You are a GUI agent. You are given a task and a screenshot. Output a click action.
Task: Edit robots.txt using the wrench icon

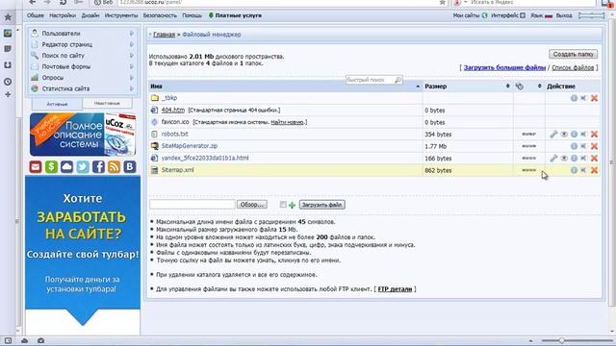coord(553,135)
